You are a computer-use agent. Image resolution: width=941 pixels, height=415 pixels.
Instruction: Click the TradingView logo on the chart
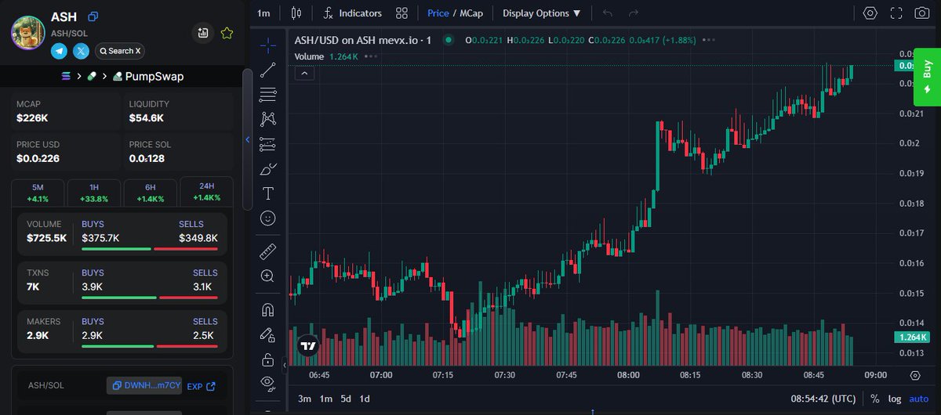308,345
